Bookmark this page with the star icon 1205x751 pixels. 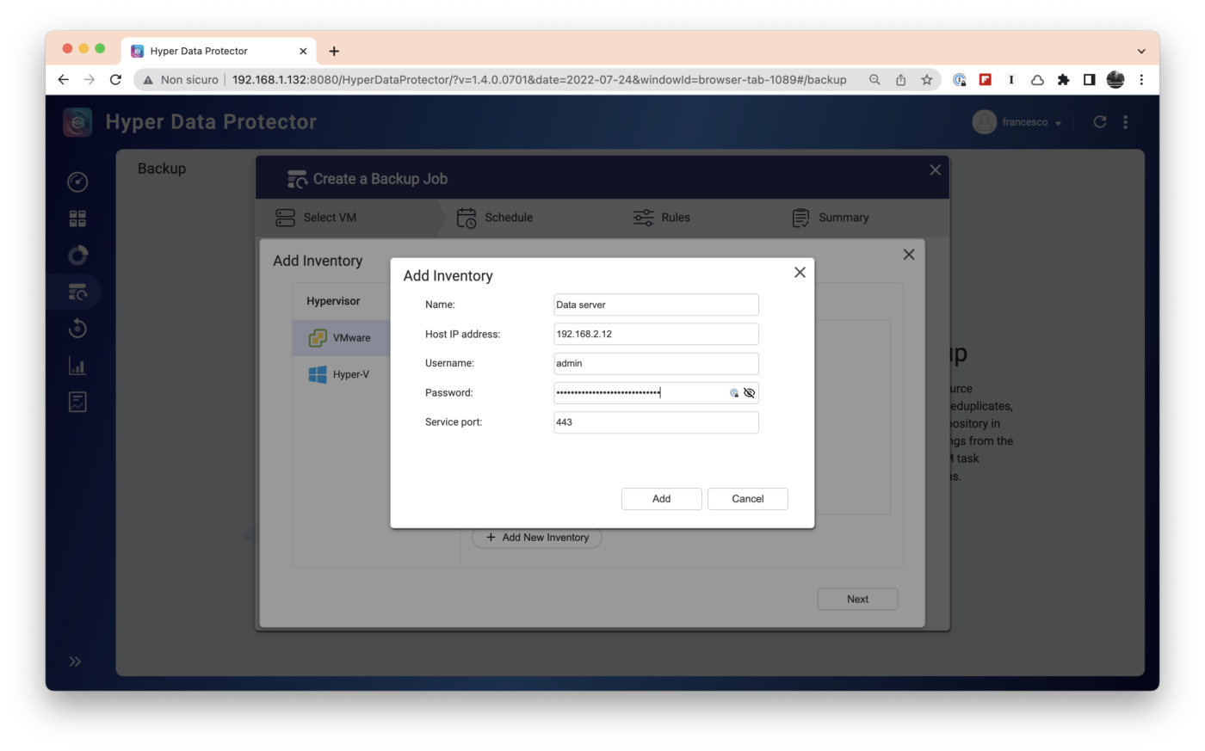tap(927, 80)
